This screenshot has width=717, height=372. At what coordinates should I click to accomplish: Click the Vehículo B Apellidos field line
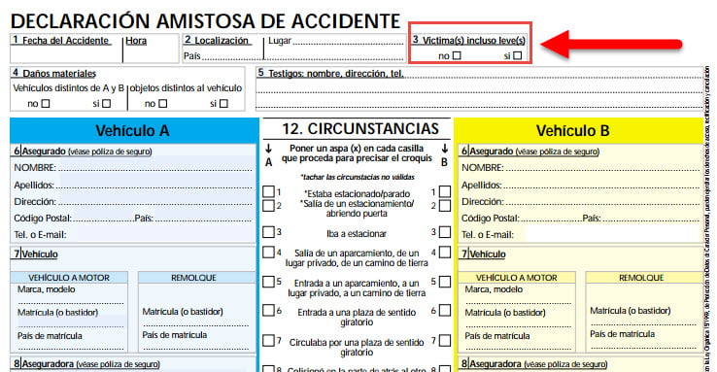(x=601, y=186)
